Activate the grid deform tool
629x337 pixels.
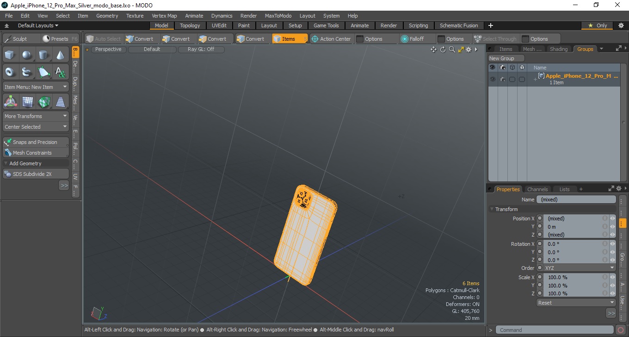[27, 101]
